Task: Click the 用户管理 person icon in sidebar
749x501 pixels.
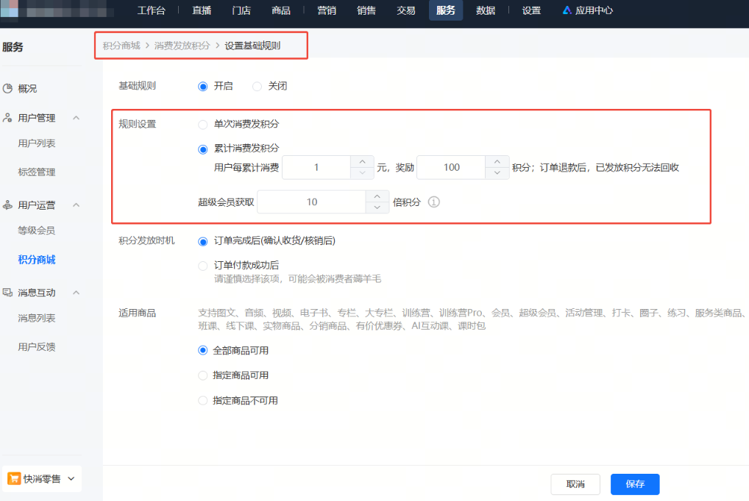Action: pyautogui.click(x=9, y=117)
